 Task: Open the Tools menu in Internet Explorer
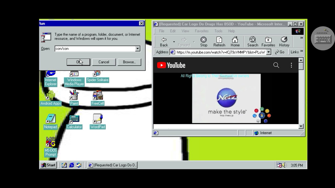pyautogui.click(x=219, y=31)
